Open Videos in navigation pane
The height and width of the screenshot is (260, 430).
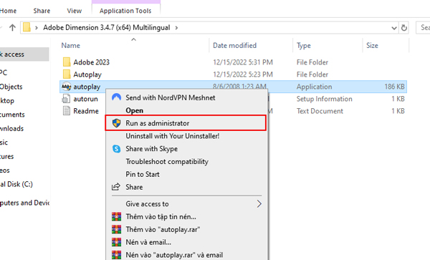click(x=5, y=170)
